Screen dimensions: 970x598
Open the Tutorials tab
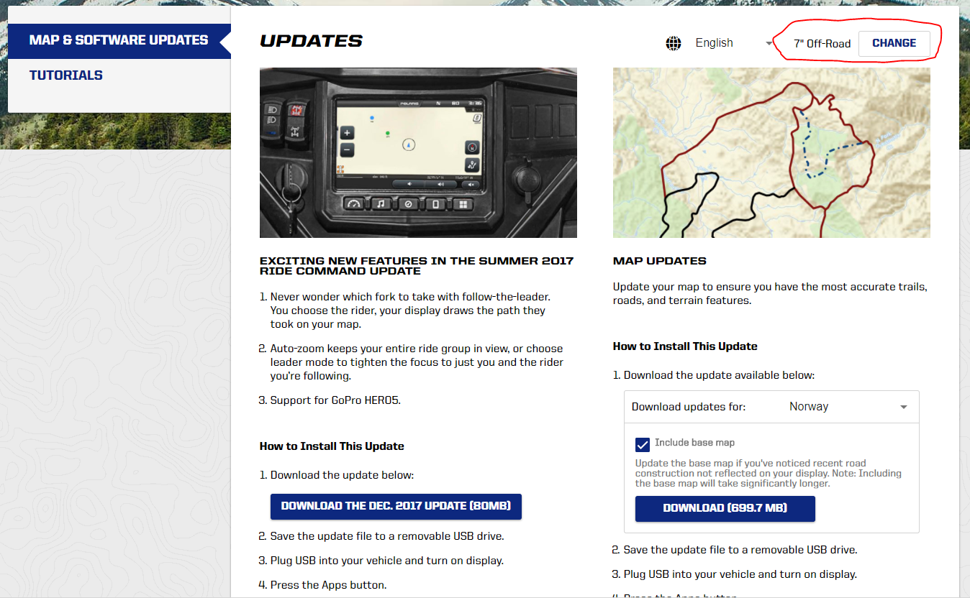pos(66,75)
